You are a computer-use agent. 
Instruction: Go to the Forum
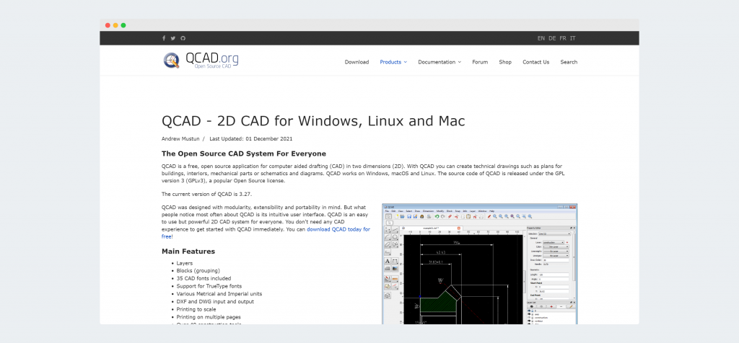(480, 62)
